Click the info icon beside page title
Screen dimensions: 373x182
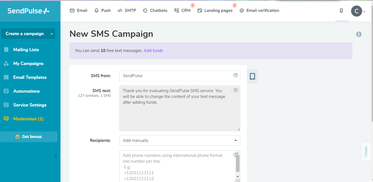(x=359, y=34)
